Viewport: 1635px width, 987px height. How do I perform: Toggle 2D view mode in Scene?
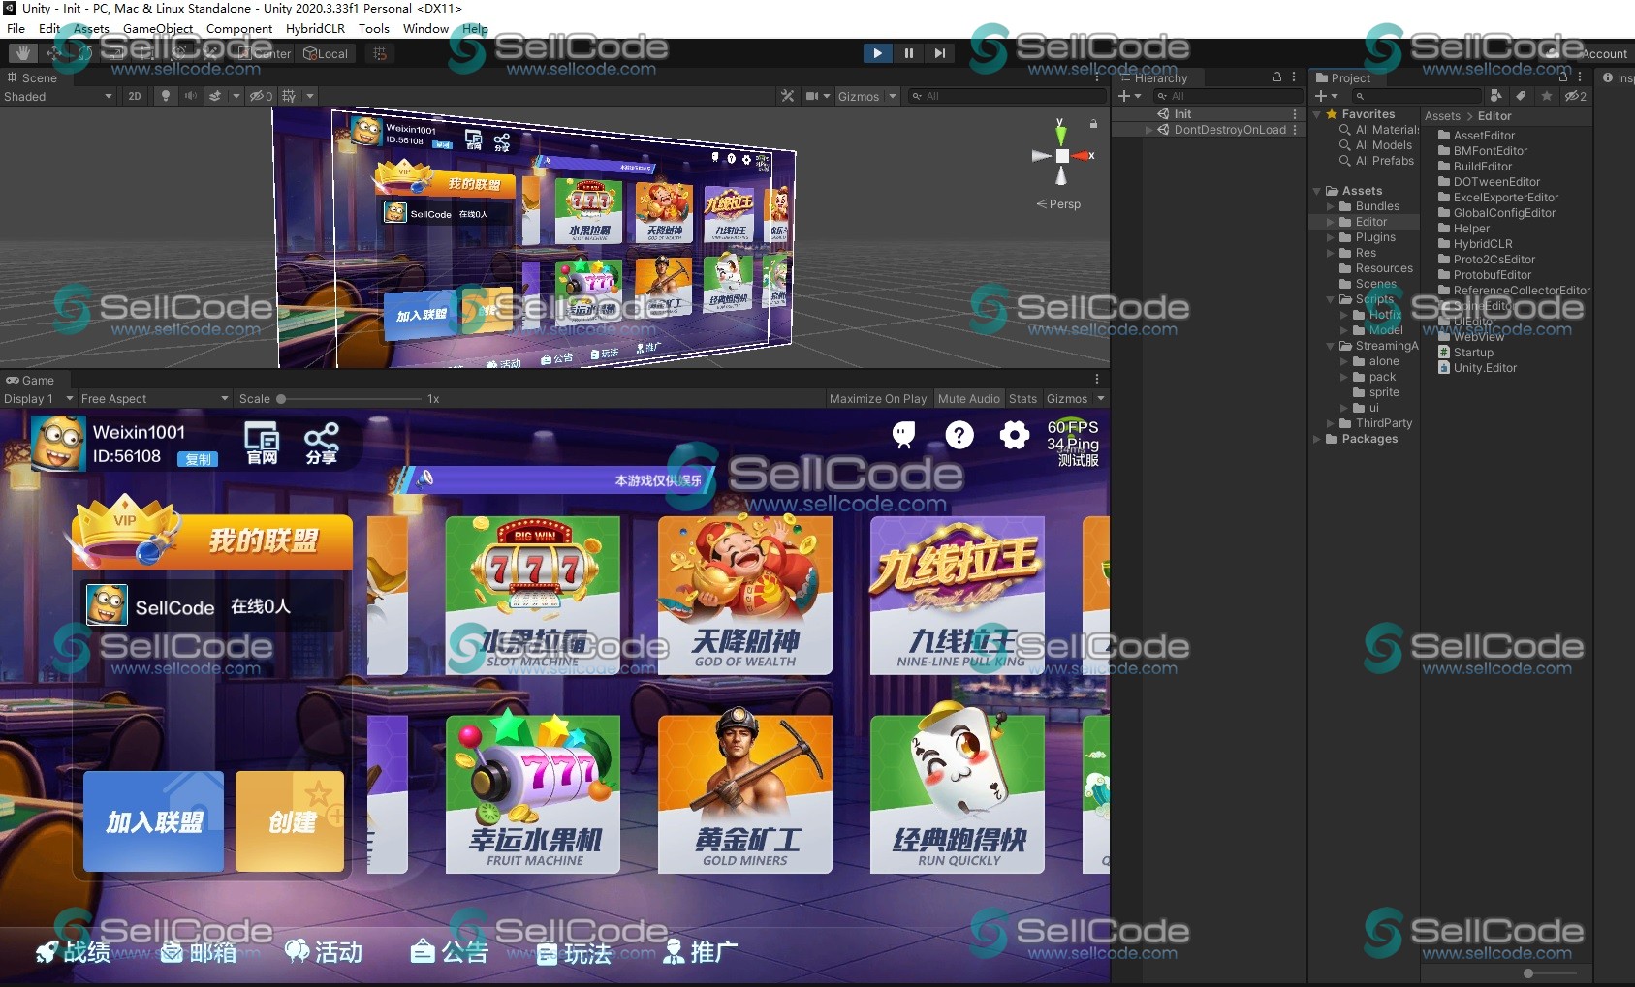pyautogui.click(x=135, y=96)
